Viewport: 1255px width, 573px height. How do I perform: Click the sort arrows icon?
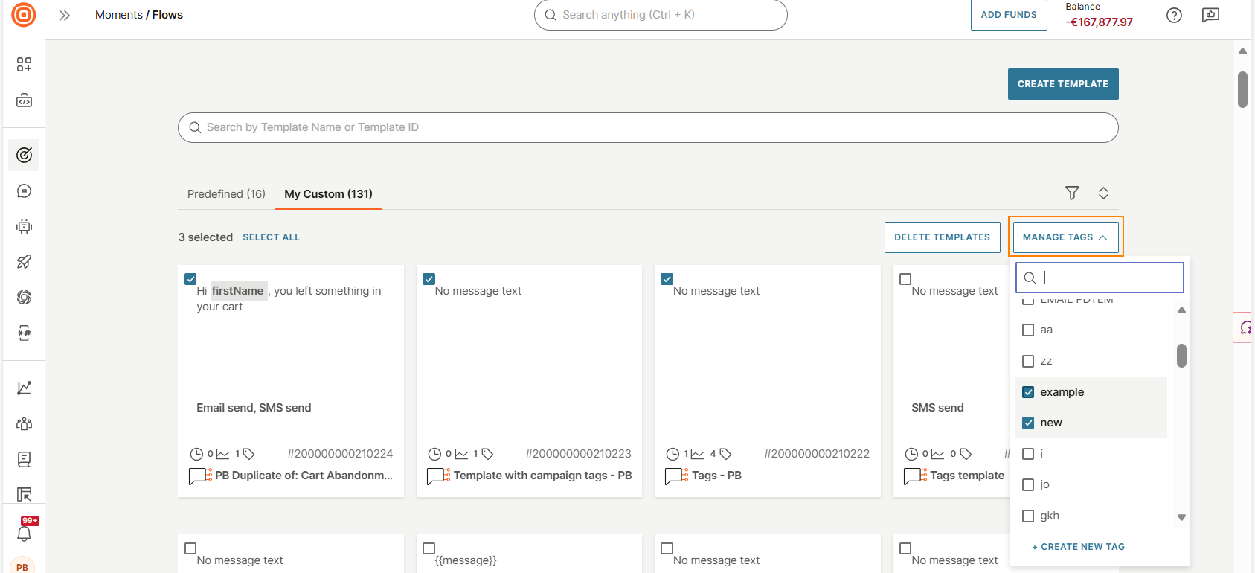click(x=1103, y=193)
